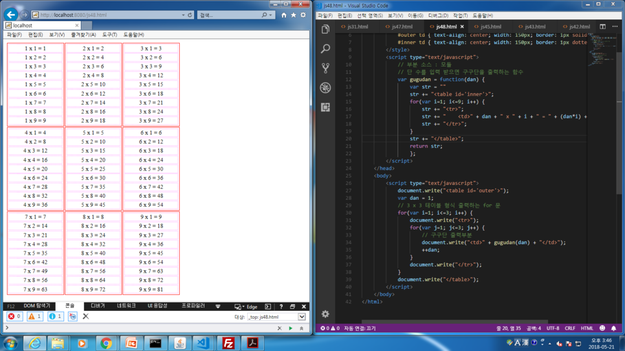Close the localhost browser tab
This screenshot has height=351, width=625.
pyautogui.click(x=77, y=25)
